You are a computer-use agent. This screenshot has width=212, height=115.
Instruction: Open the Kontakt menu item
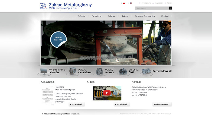point(165,16)
